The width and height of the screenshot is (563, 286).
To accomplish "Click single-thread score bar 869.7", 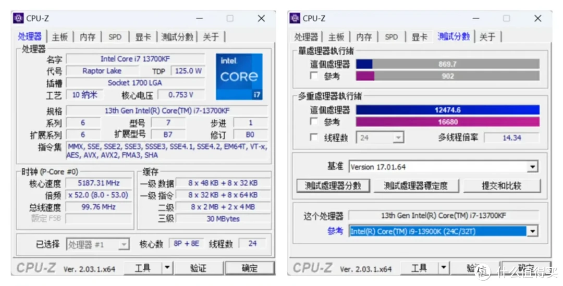I will tap(447, 64).
